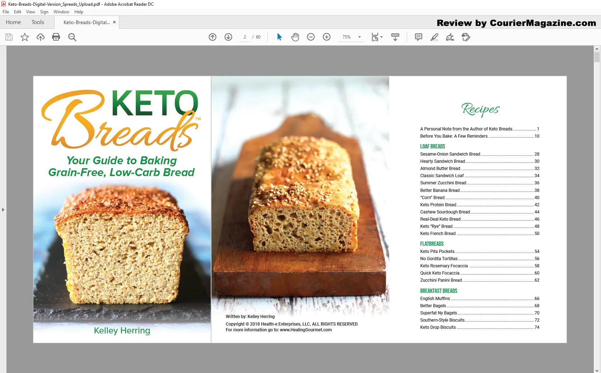601x373 pixels.
Task: Expand the left navigation pane arrow
Action: click(3, 209)
